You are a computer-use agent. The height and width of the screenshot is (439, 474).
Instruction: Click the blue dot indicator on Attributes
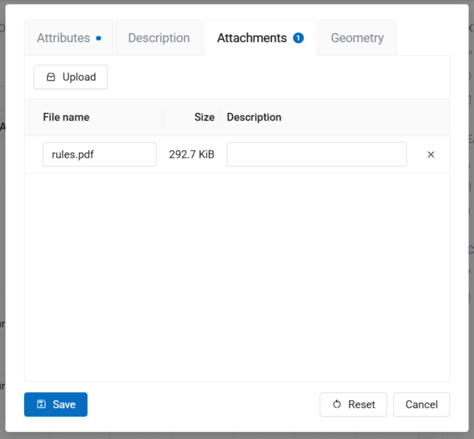click(99, 38)
